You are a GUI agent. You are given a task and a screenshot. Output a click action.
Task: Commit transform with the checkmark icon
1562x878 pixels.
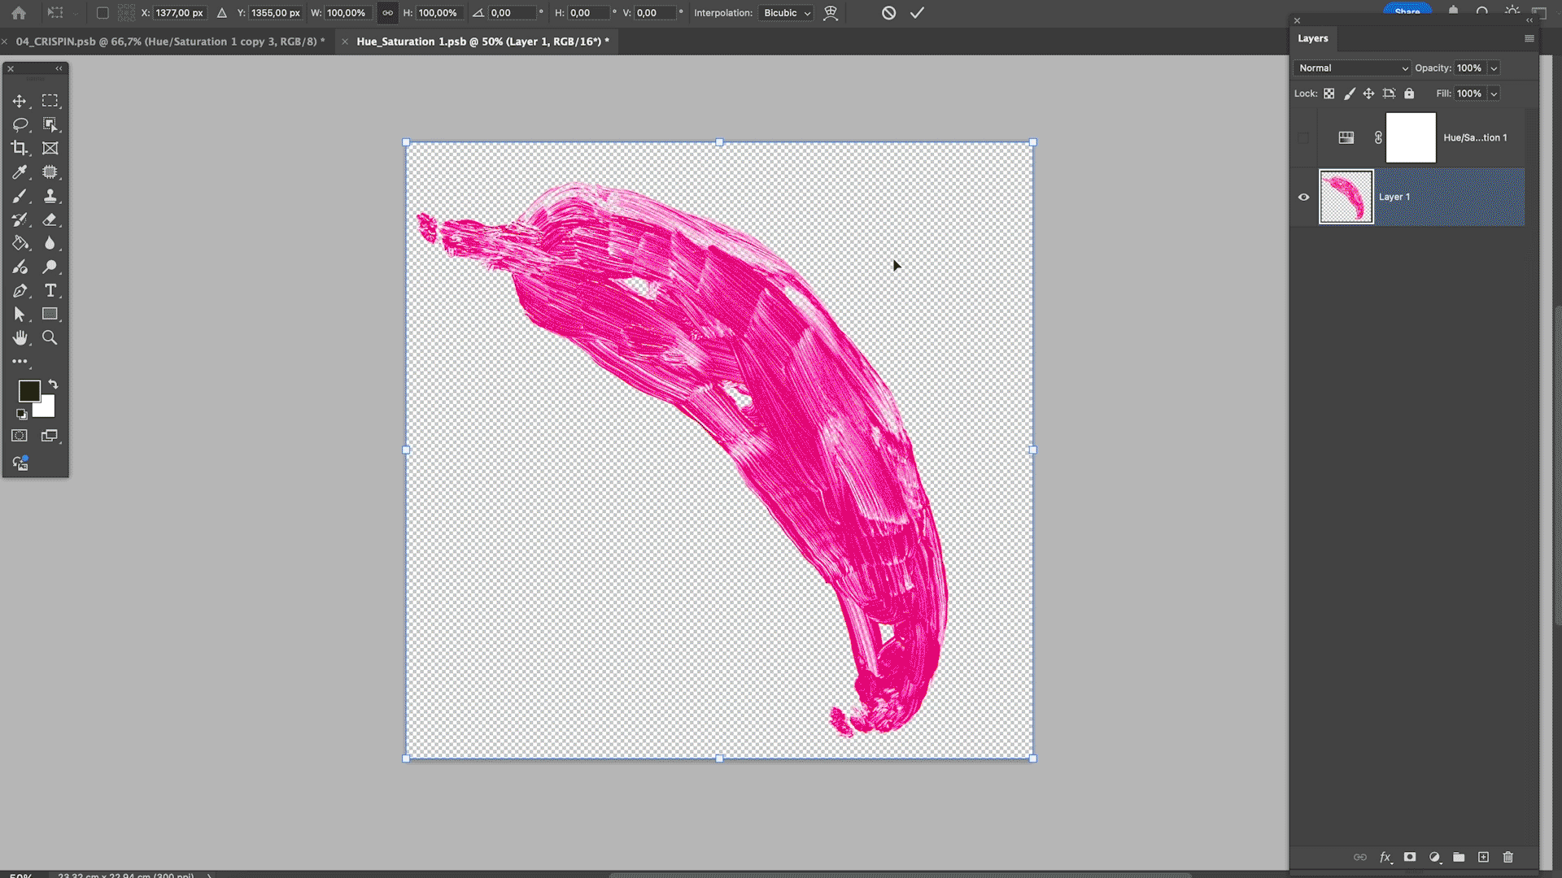click(917, 13)
